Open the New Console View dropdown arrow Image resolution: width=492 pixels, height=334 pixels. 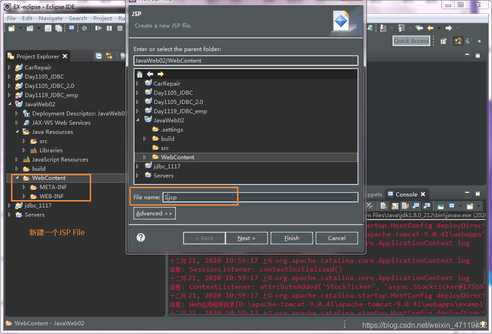click(479, 206)
